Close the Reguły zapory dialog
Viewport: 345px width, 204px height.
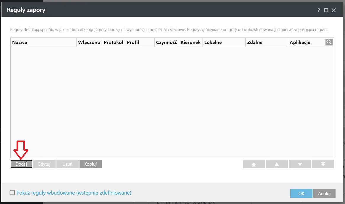point(333,10)
